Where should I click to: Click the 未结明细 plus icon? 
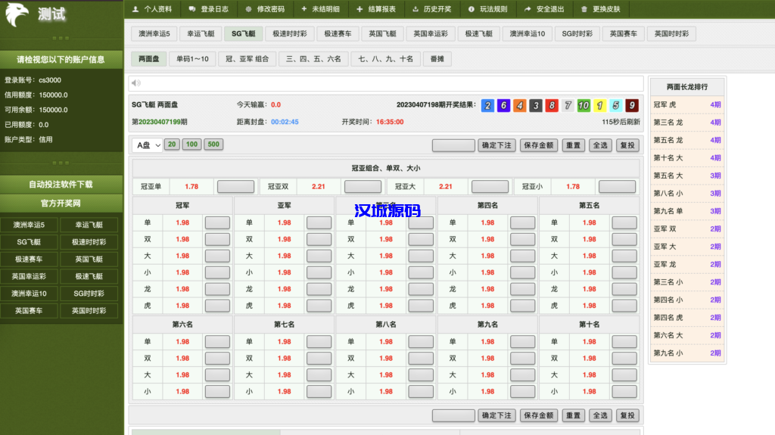click(304, 9)
